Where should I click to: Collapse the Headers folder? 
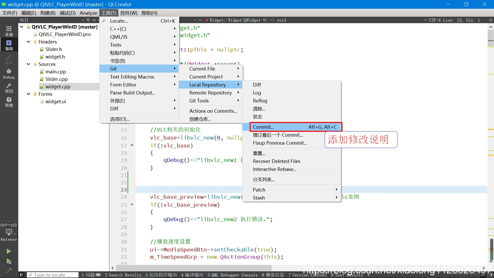click(29, 42)
